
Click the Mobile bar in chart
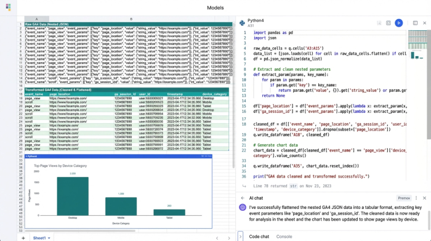121,206
